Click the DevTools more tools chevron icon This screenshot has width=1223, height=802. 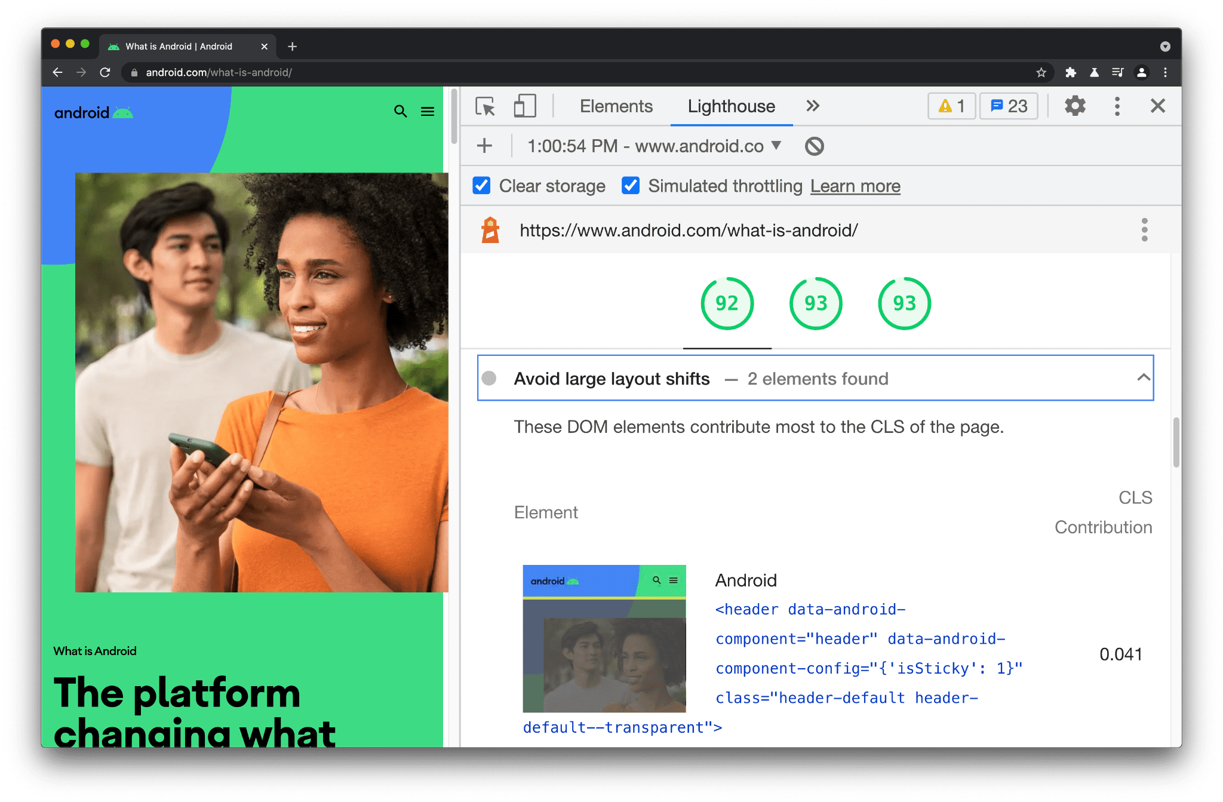(x=812, y=106)
